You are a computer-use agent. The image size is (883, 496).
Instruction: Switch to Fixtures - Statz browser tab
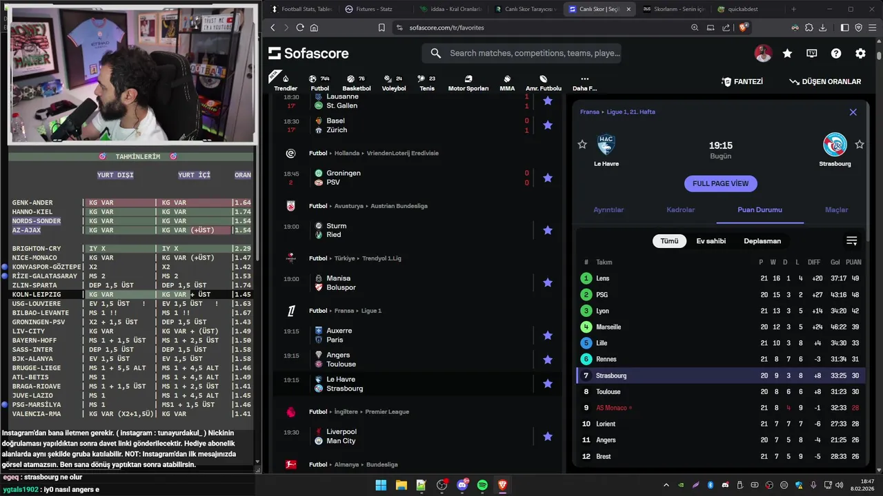pos(374,9)
